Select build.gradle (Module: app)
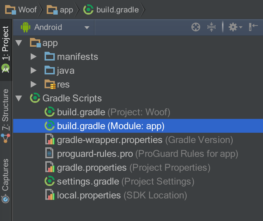The width and height of the screenshot is (263, 221). (x=138, y=126)
